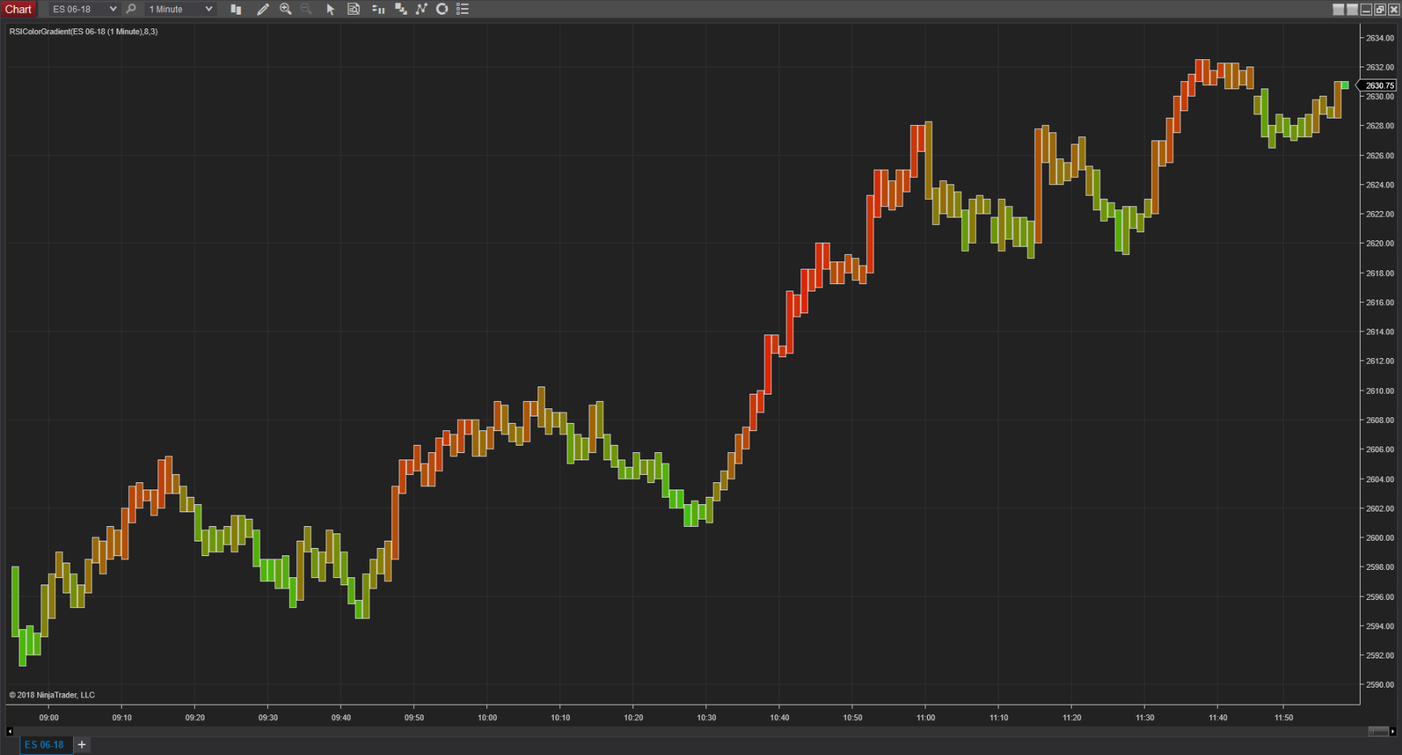This screenshot has width=1402, height=755.
Task: Open the chart style bars icon
Action: click(x=235, y=9)
